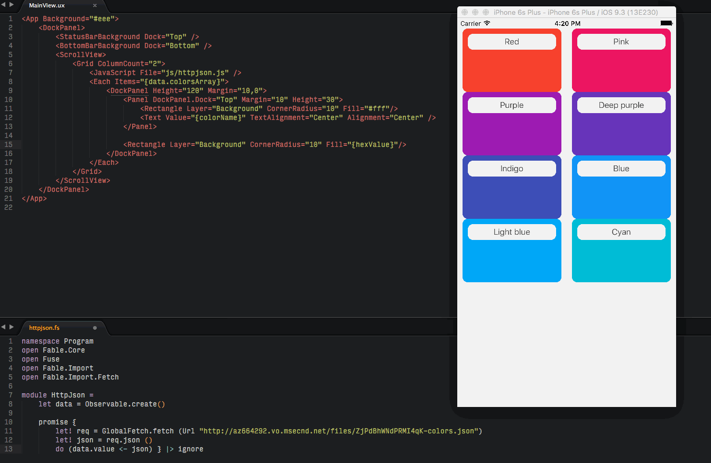Select the httpjson.fs tab
Viewport: 711px width, 463px height.
click(44, 328)
